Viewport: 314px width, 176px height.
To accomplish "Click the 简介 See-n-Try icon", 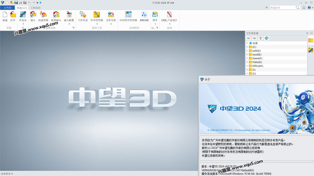I will click(x=155, y=15).
